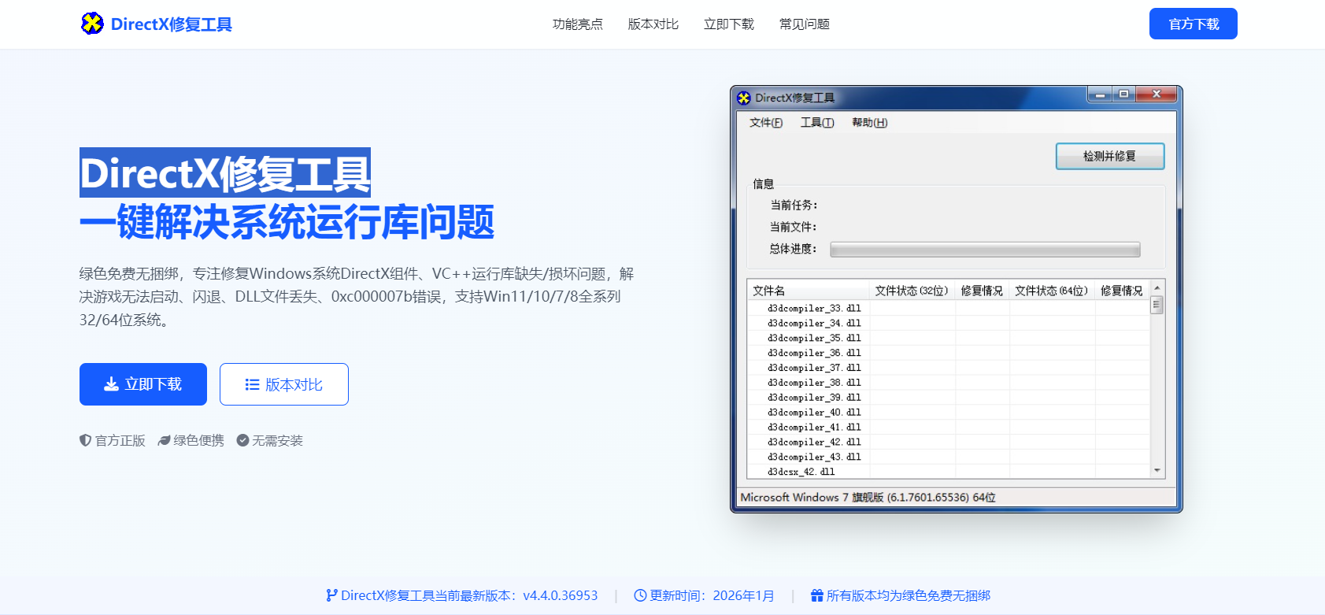
Task: Click the file list scrollbar down arrow
Action: click(1157, 470)
